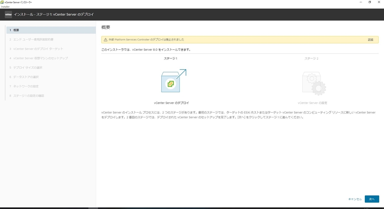Viewport: 384px width, 209px height.
Task: Click the ステージ 1 heading text
Action: [171, 58]
